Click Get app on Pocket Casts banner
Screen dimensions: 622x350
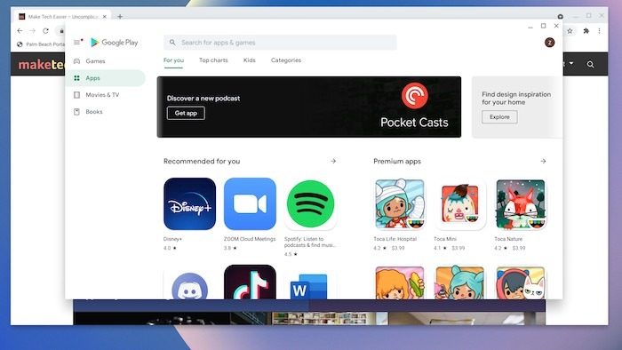[x=186, y=113]
